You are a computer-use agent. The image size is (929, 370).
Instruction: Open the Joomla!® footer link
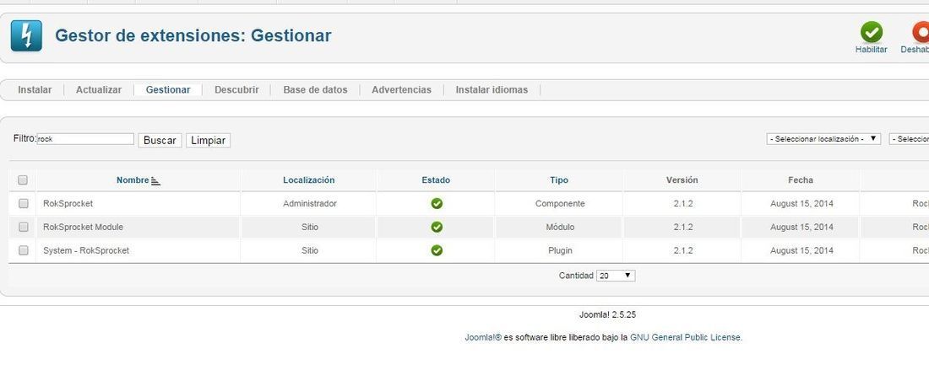[x=483, y=337]
